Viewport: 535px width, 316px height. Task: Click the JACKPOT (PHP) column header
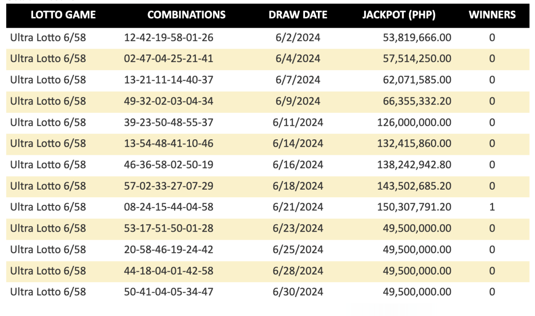(399, 15)
